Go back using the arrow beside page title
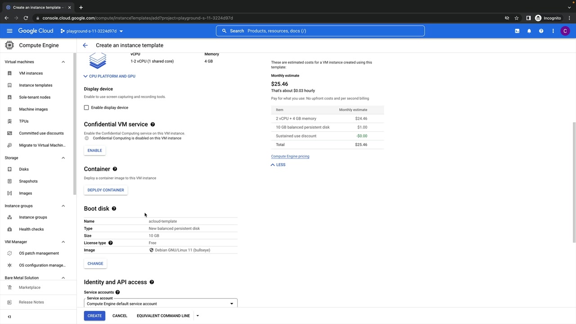This screenshot has height=324, width=576. tap(85, 45)
